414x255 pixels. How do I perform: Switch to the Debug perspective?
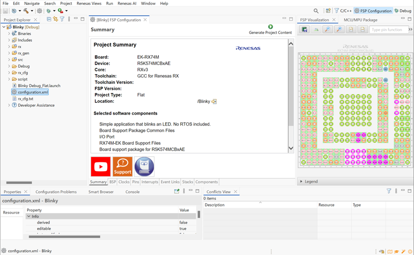[x=402, y=11]
